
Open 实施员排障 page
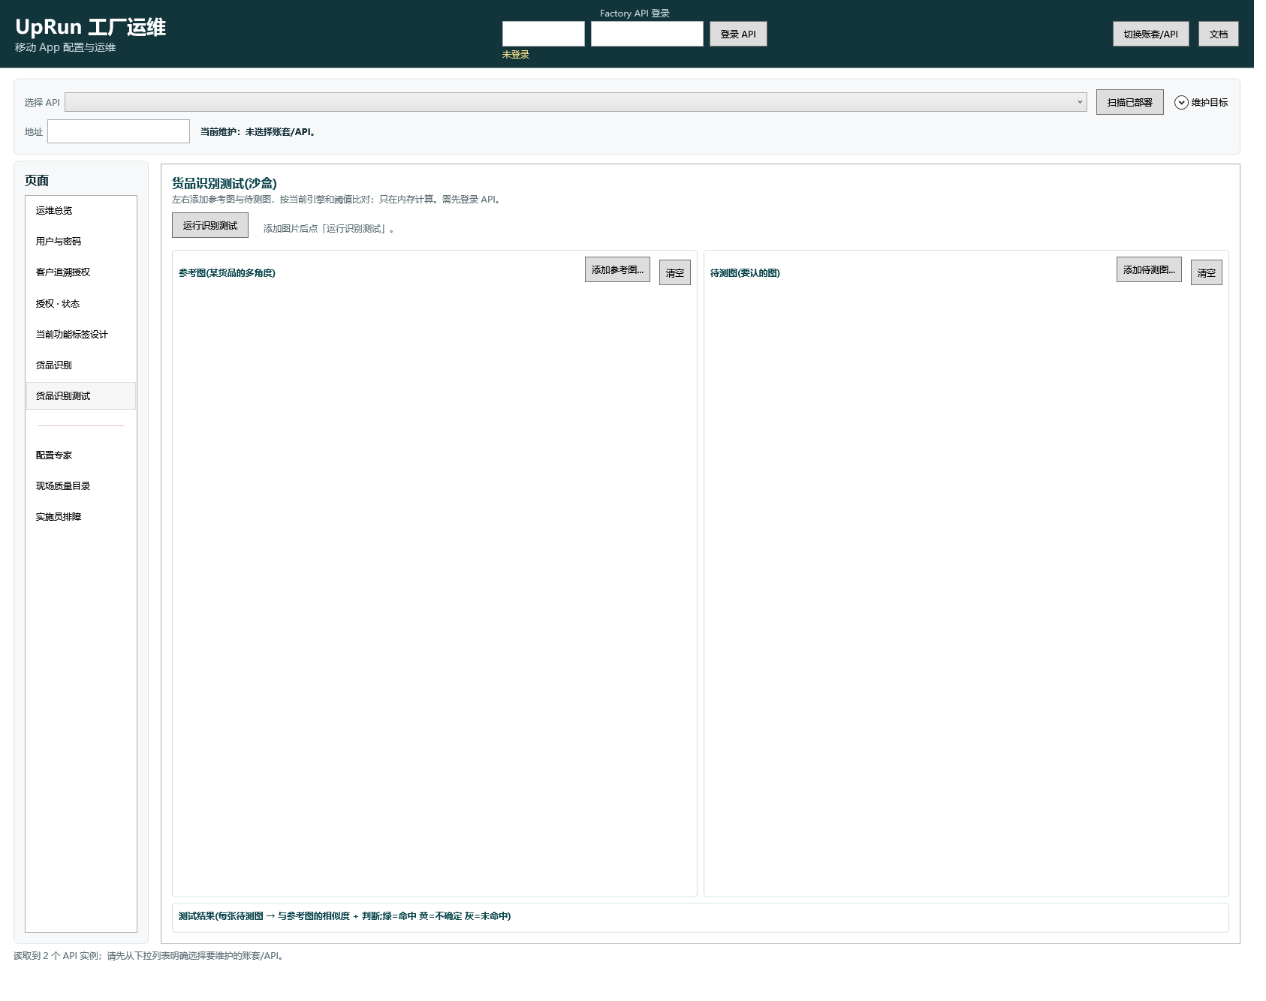coord(81,517)
